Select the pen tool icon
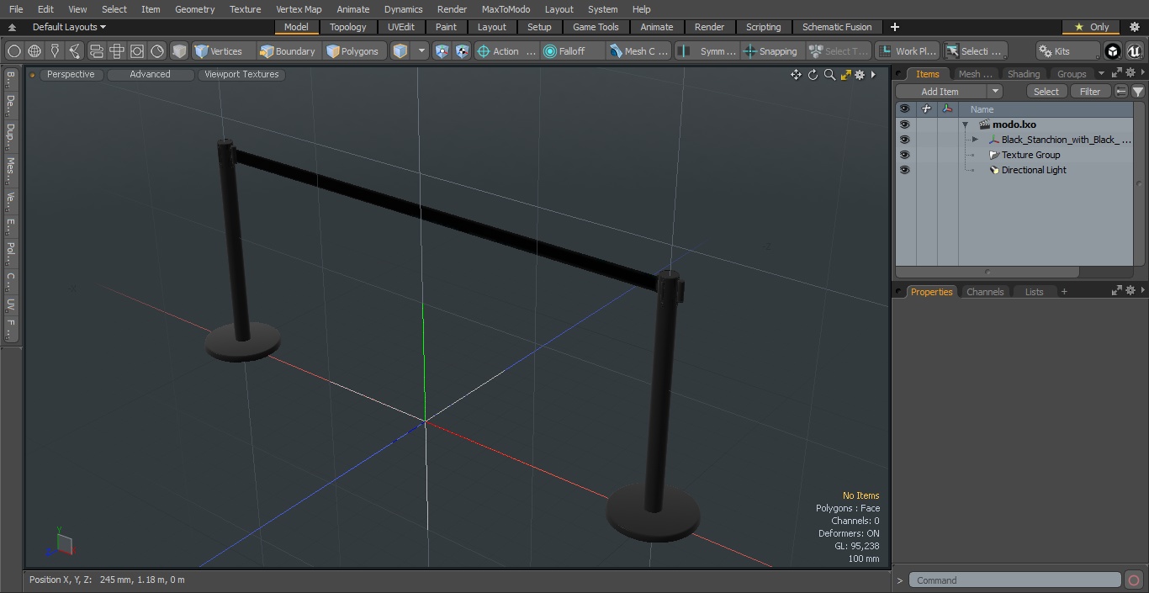Viewport: 1149px width, 593px height. coord(55,51)
